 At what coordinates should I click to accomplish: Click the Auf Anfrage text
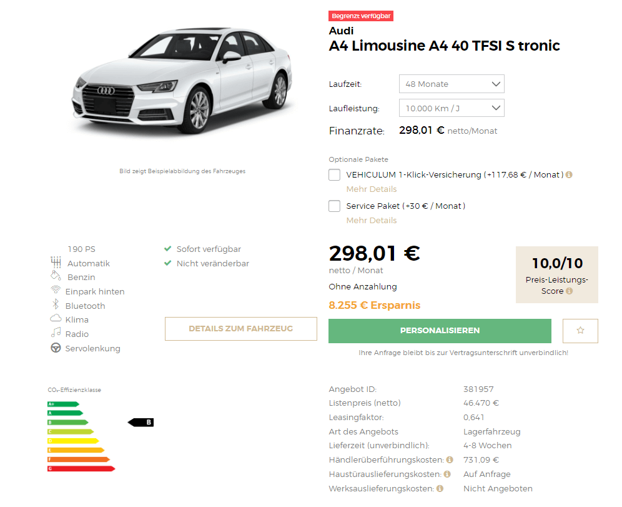point(486,474)
